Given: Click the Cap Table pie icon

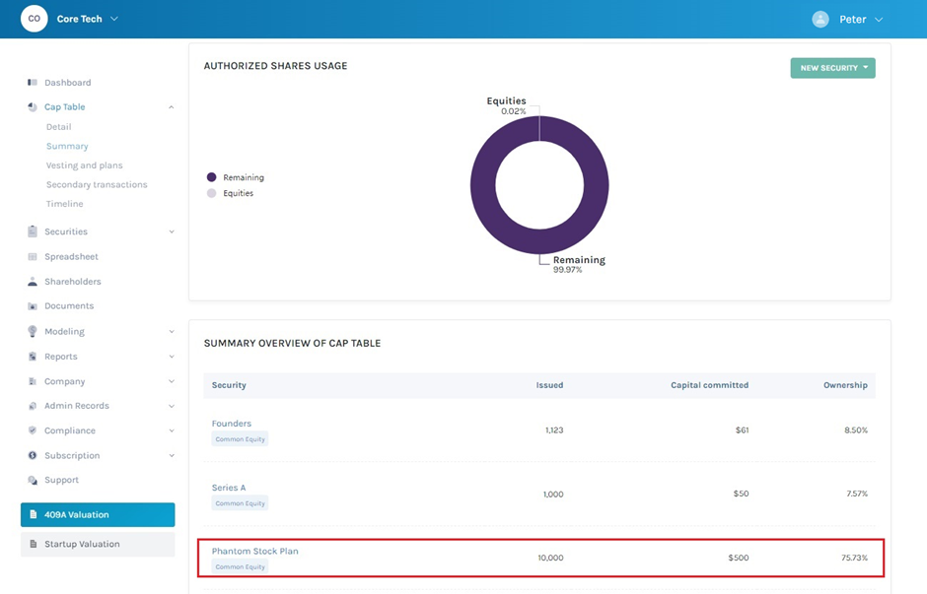Looking at the screenshot, I should coord(33,106).
